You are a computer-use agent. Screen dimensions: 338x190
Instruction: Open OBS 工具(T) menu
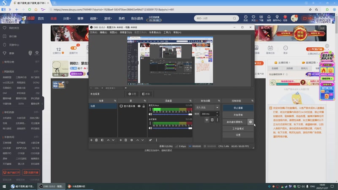click(x=167, y=33)
